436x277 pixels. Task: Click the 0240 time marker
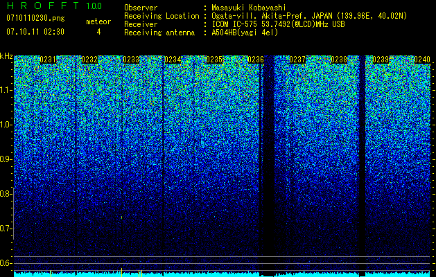[x=422, y=60]
